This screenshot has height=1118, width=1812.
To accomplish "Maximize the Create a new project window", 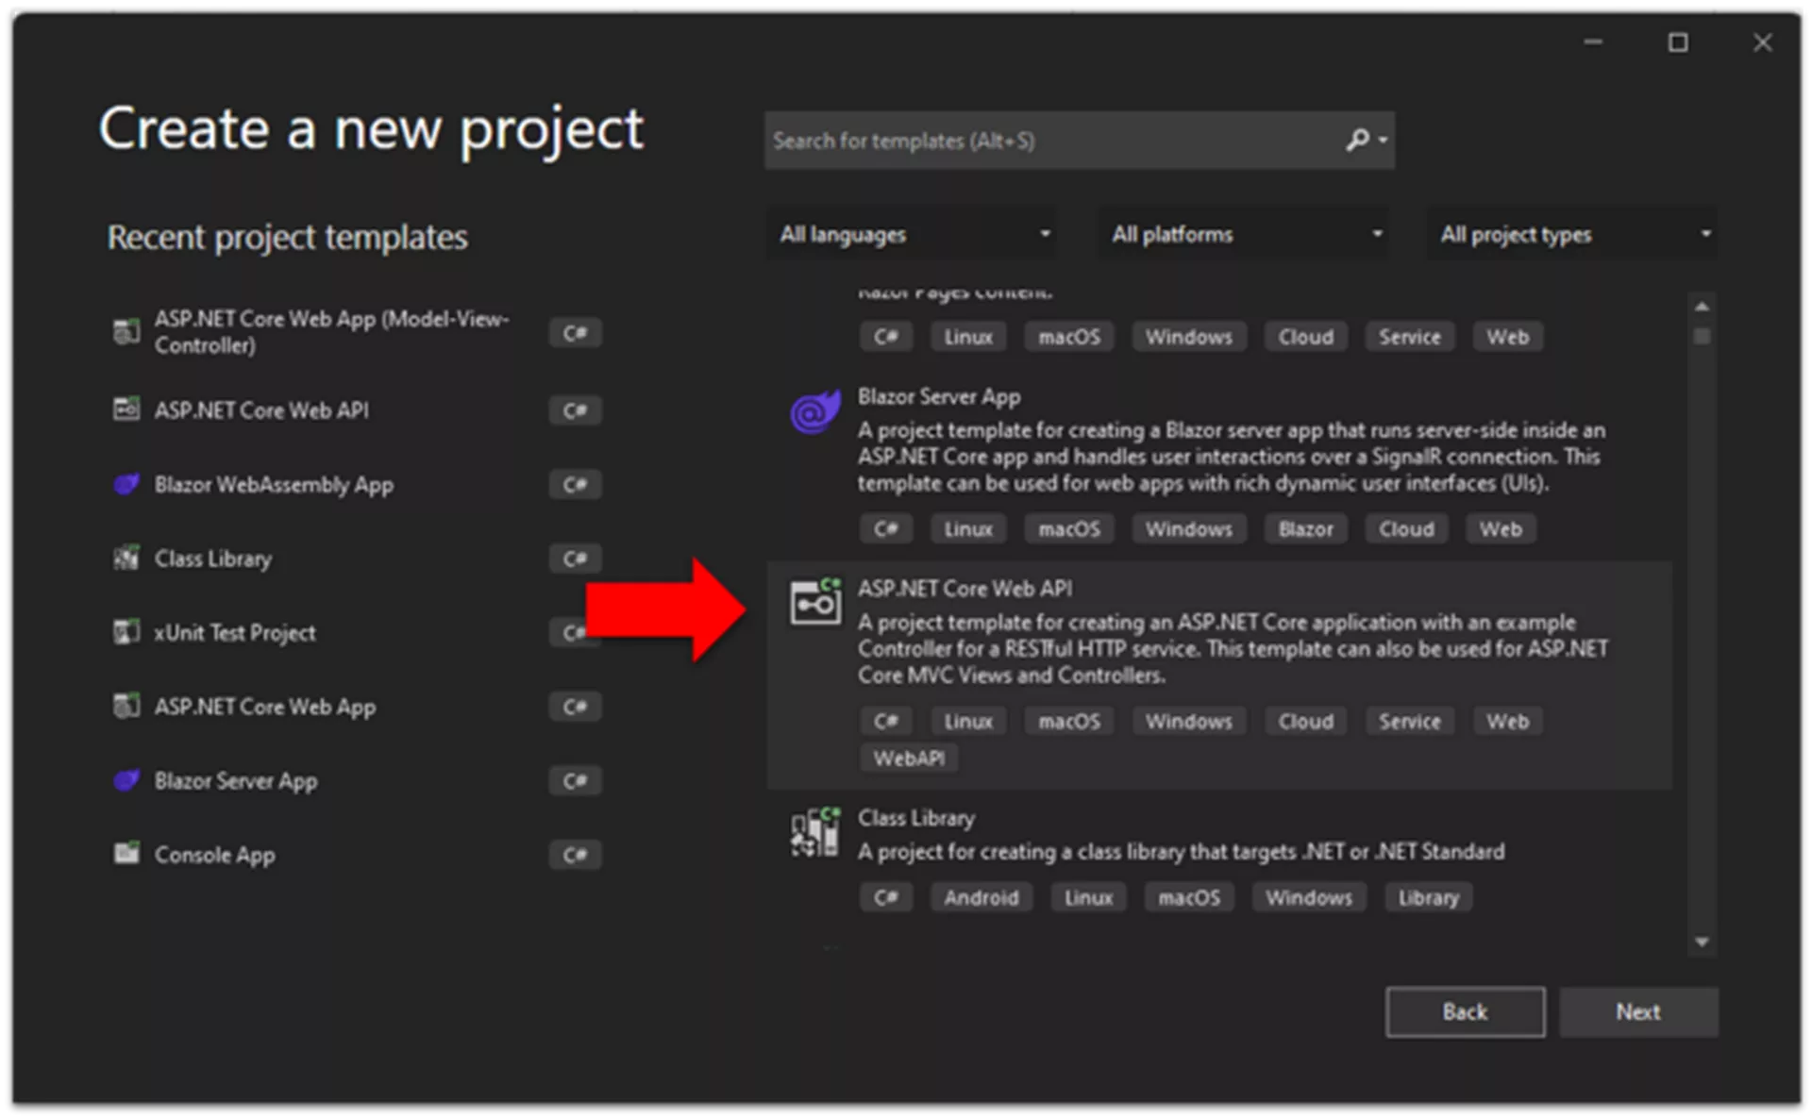I will coord(1678,42).
